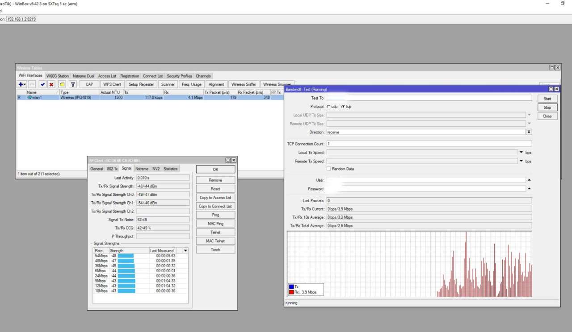Collapse the User field arrow

(x=529, y=180)
